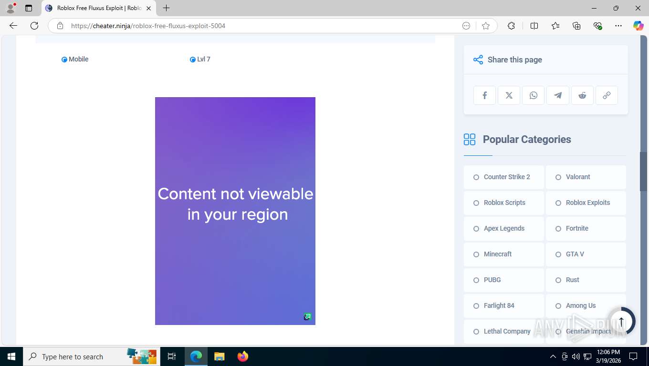Click the 'Popular Categories' heading
The height and width of the screenshot is (366, 649).
(527, 139)
